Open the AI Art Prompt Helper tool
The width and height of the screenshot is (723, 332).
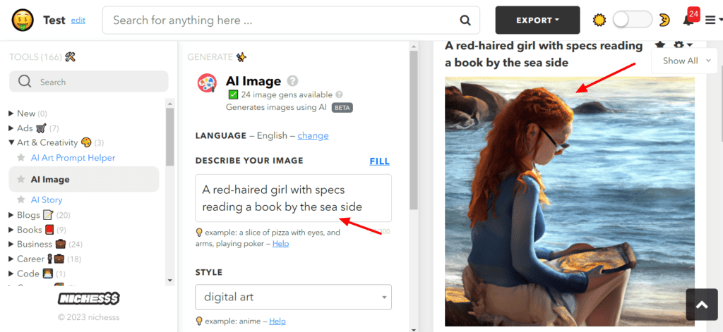(73, 158)
